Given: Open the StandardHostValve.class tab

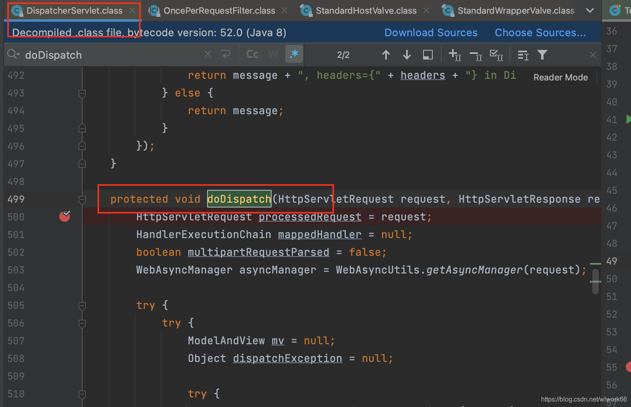Looking at the screenshot, I should pos(366,11).
